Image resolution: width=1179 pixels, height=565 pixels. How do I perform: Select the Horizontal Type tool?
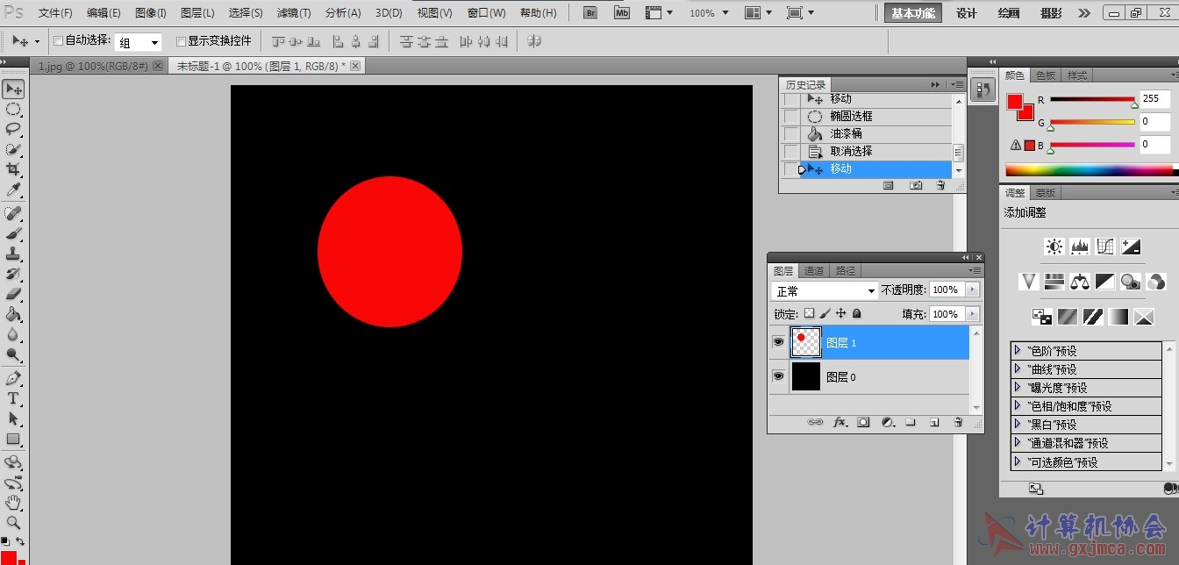coord(13,398)
